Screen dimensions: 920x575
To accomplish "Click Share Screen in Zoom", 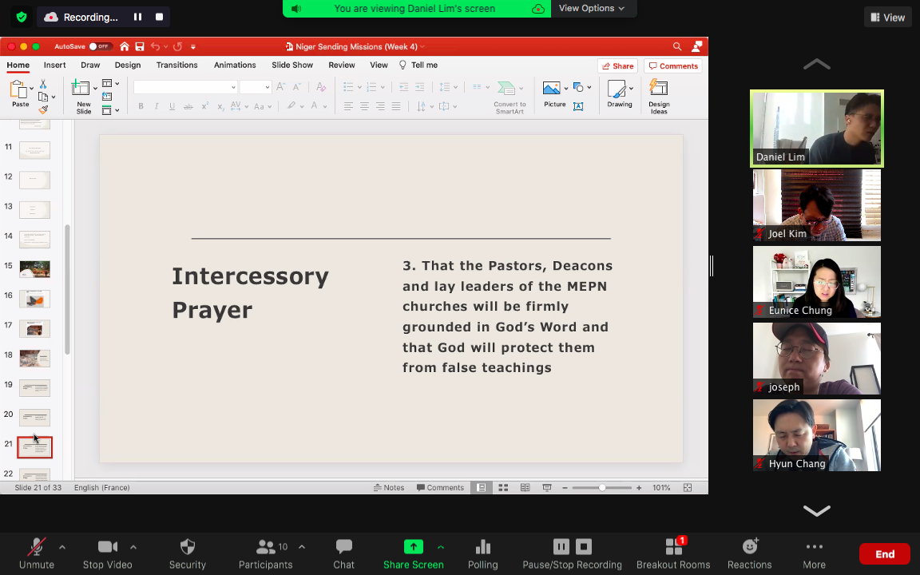I will tap(413, 554).
